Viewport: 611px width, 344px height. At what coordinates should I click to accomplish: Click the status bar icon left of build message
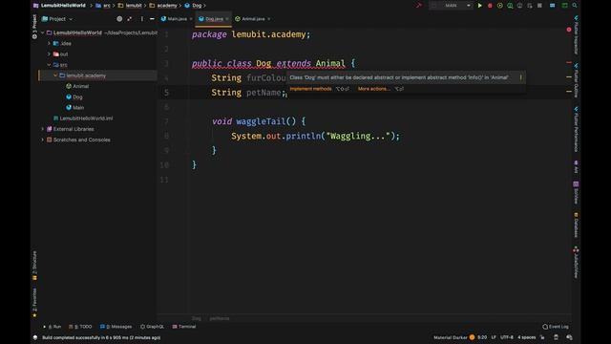click(x=35, y=337)
